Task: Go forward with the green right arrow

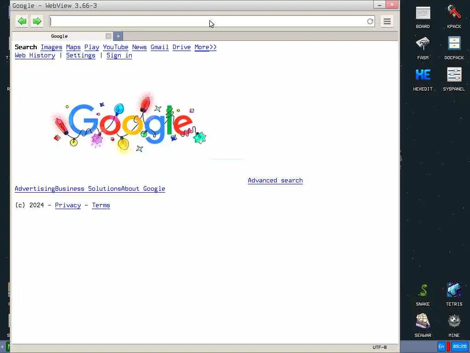Action: pyautogui.click(x=37, y=21)
